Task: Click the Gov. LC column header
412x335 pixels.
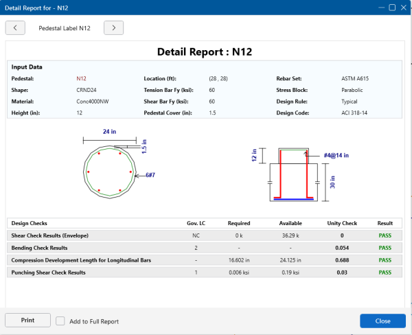Action: tap(196, 223)
